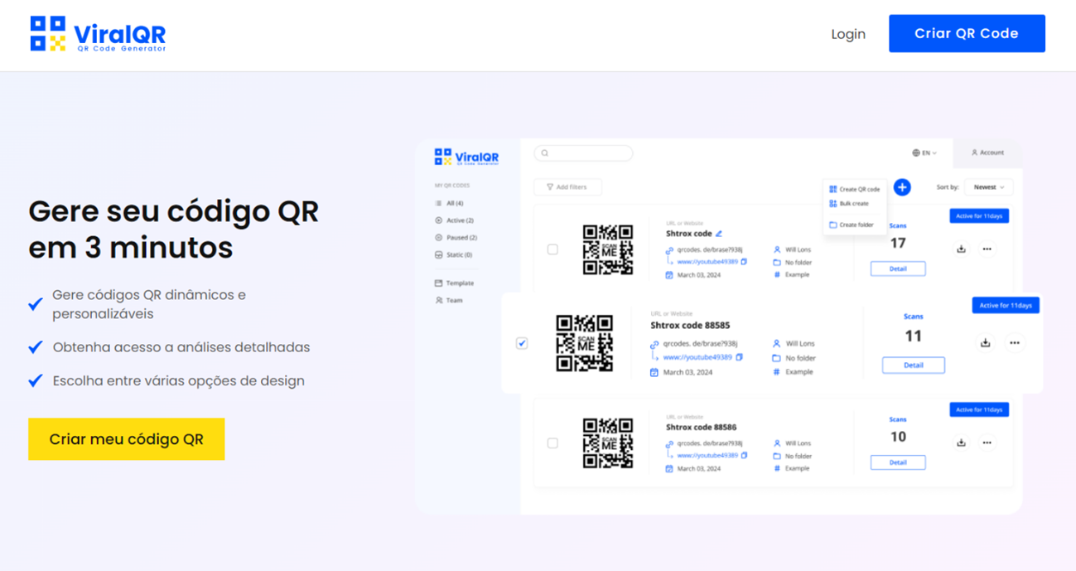This screenshot has width=1076, height=571.
Task: Open Detail for the 17-scans code
Action: tap(898, 269)
